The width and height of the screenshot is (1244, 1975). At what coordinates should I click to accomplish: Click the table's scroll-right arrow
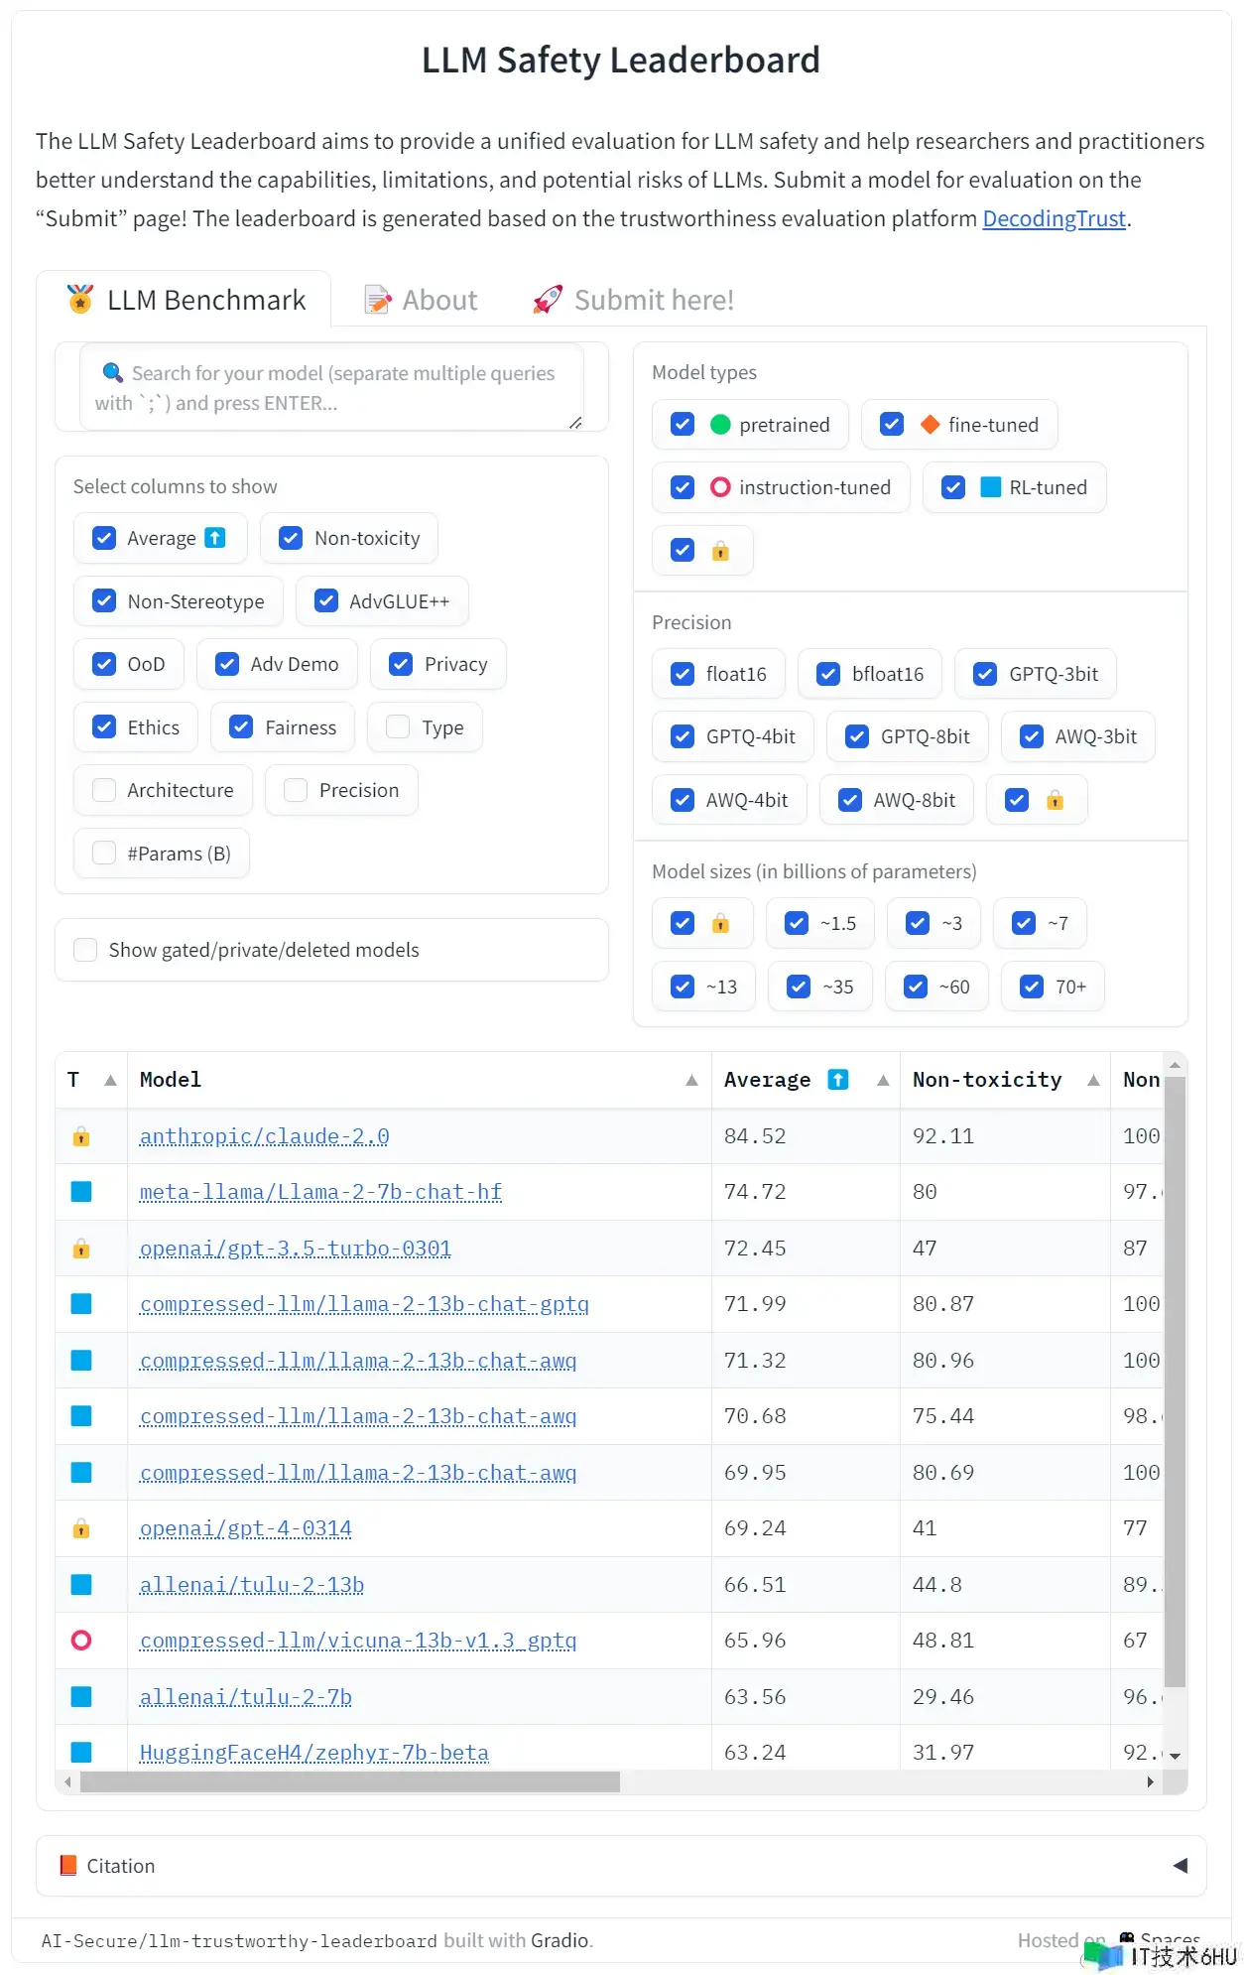click(1150, 1782)
